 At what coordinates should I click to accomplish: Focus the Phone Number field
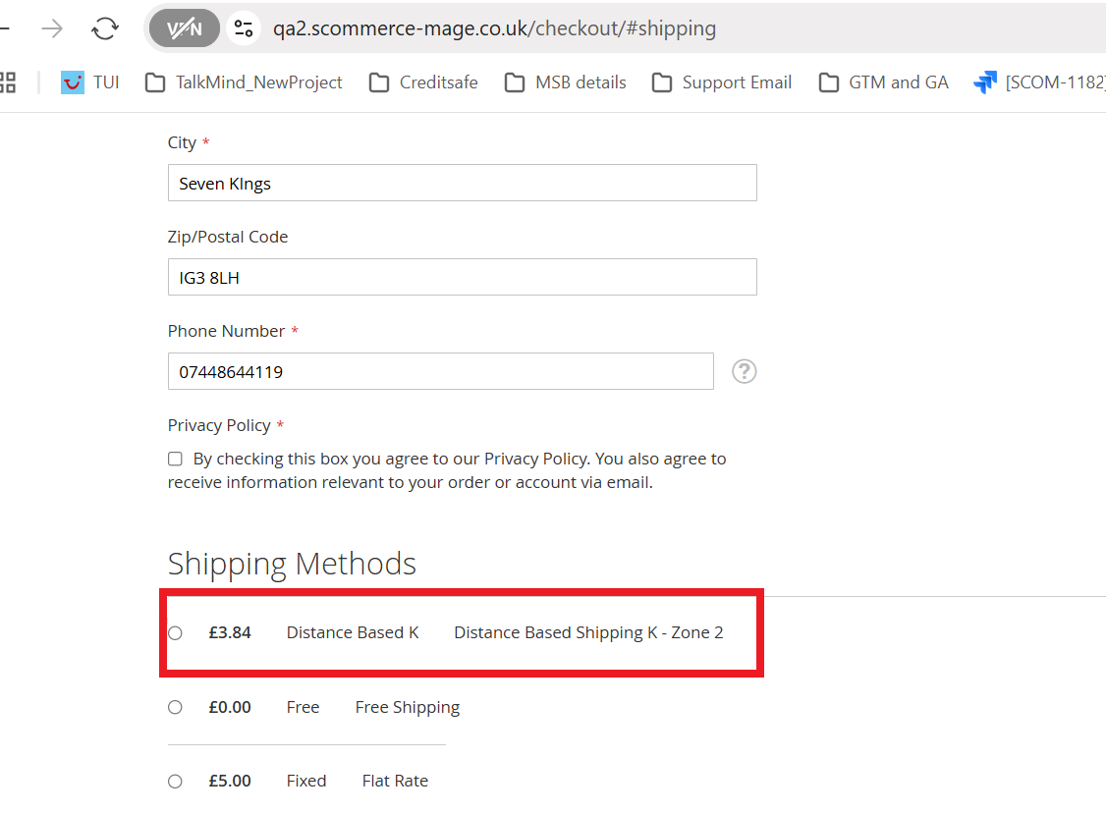440,372
